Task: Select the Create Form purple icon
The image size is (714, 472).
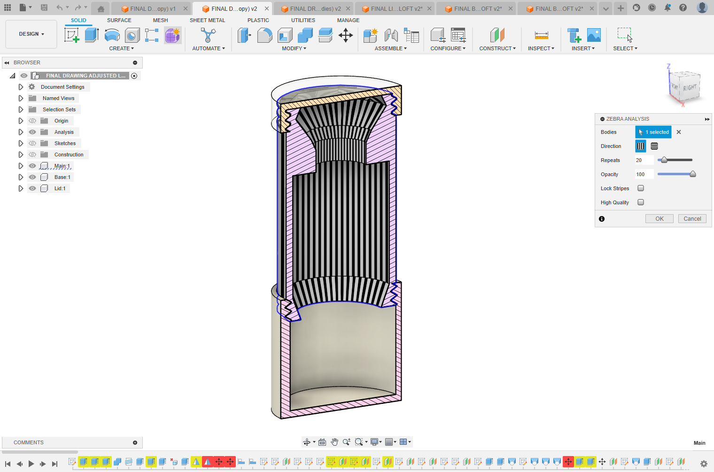Action: 172,35
